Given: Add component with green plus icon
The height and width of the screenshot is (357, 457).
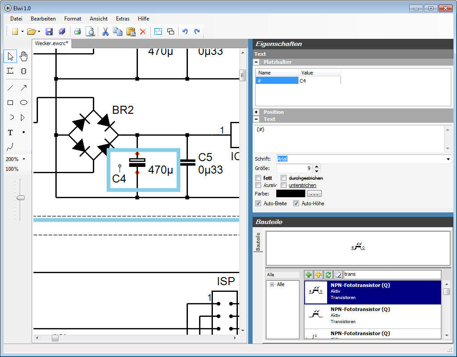Looking at the screenshot, I should click(x=308, y=274).
